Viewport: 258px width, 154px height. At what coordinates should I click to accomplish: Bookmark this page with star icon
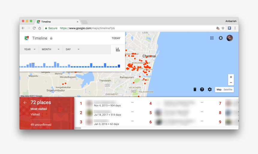pos(223,28)
